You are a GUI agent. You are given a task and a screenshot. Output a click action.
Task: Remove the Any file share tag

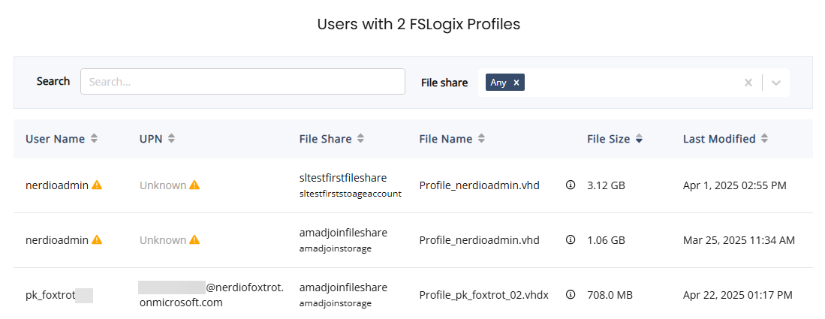pos(516,83)
